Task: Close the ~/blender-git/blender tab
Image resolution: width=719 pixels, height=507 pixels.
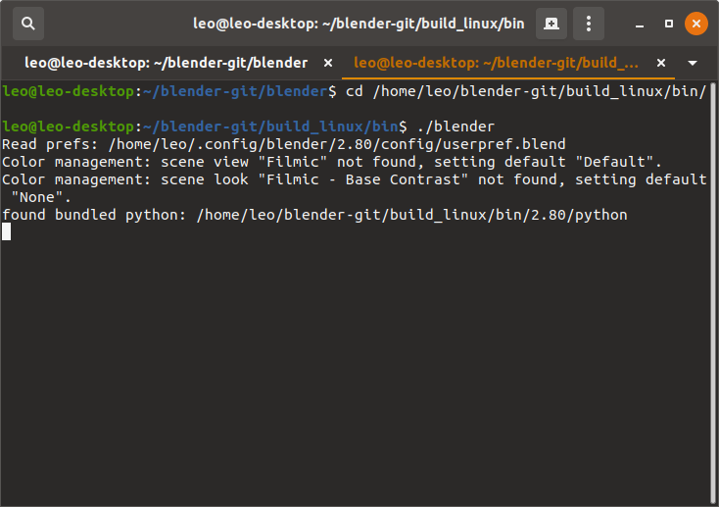Action: coord(328,63)
